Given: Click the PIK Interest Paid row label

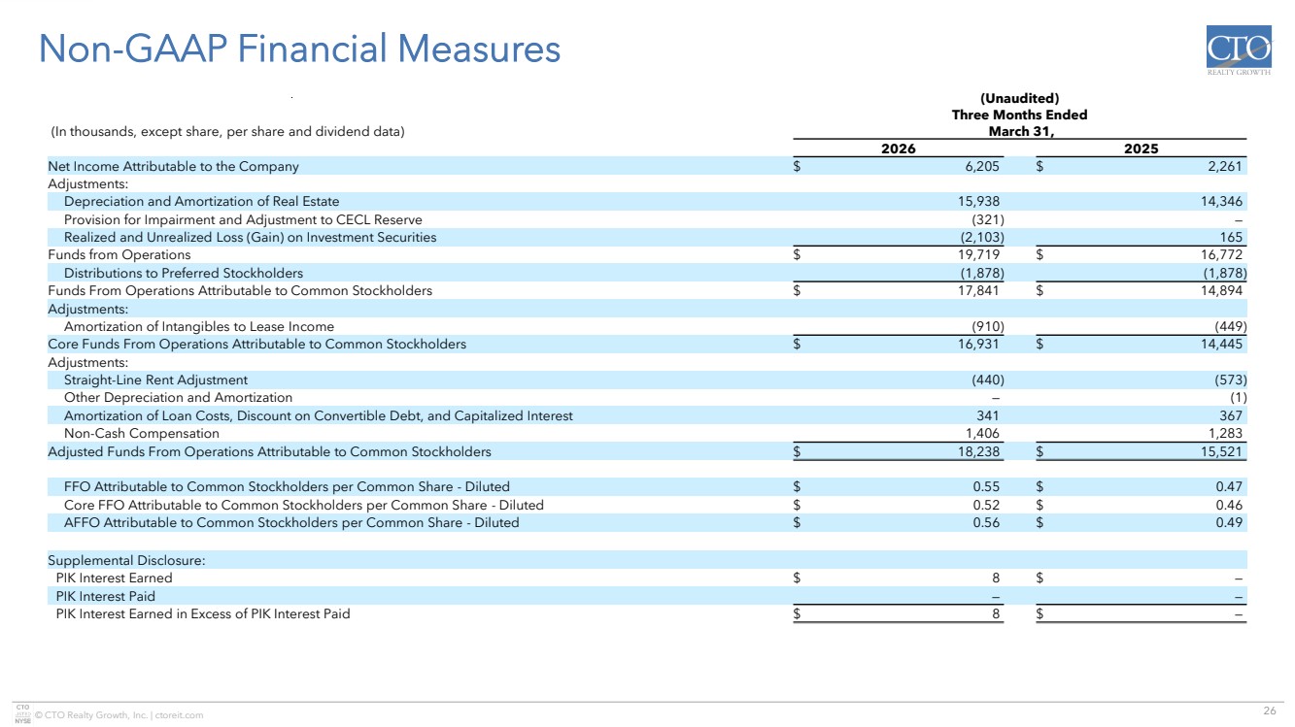Looking at the screenshot, I should pyautogui.click(x=105, y=596).
